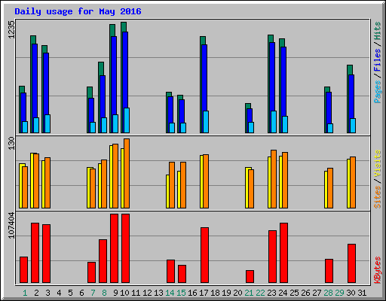Click the orange visits bar for day 10
Screen dimensions: 386x301
point(127,173)
